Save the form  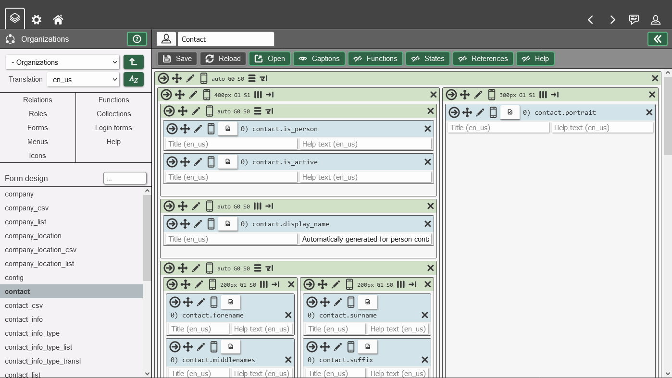click(177, 59)
